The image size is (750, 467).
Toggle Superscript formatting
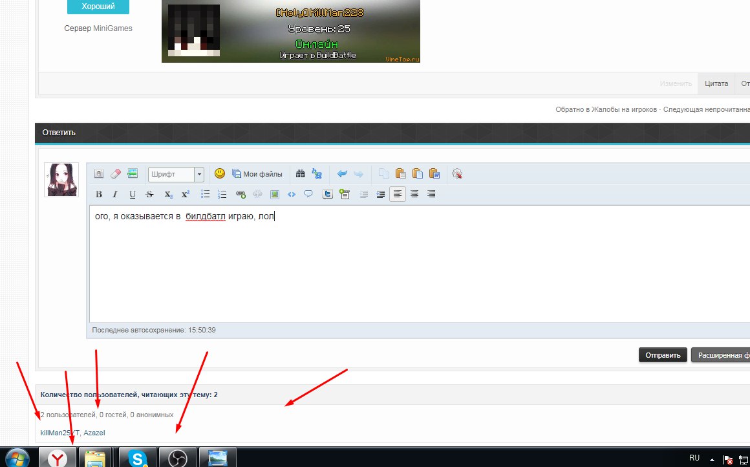[185, 194]
